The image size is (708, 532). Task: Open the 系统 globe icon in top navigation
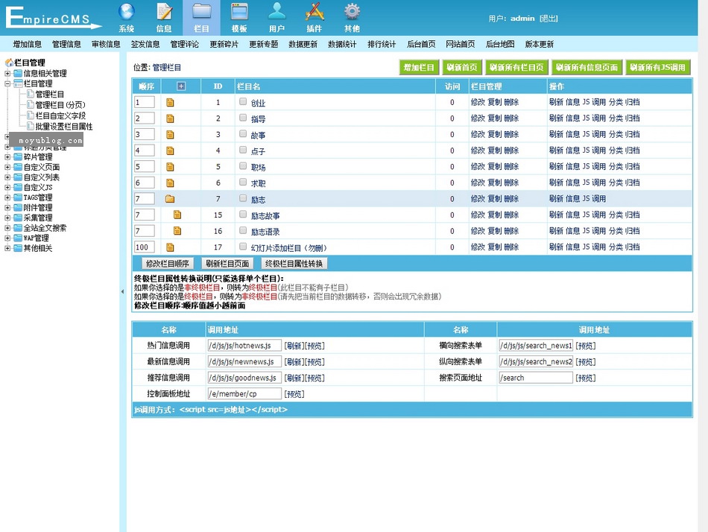point(127,12)
